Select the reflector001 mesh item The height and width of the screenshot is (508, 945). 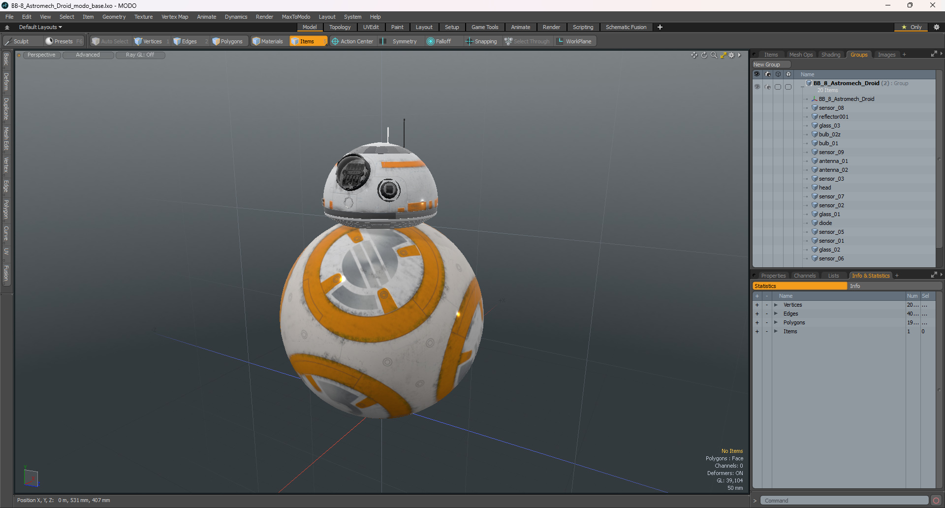coord(834,117)
